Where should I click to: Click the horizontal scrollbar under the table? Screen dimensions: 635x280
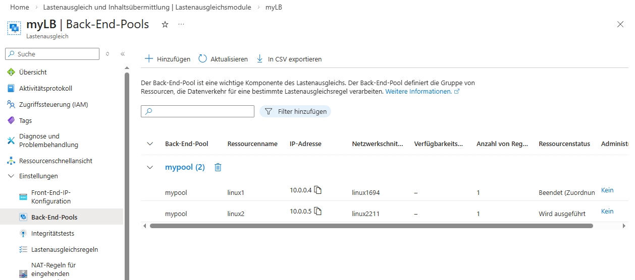coord(371,226)
